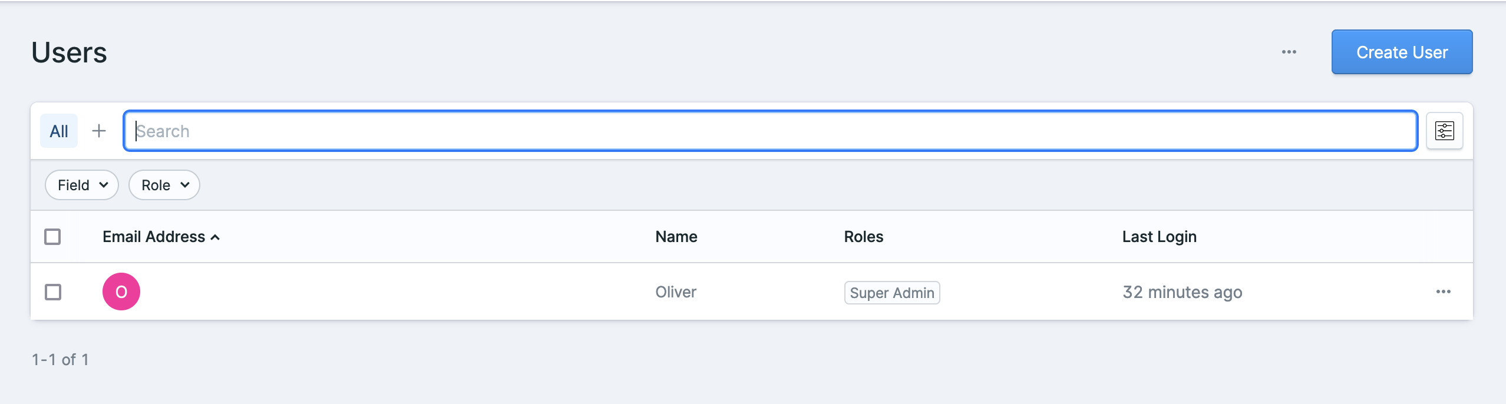Click the list settings icon right of search
Viewport: 1506px width, 404px height.
click(1444, 131)
